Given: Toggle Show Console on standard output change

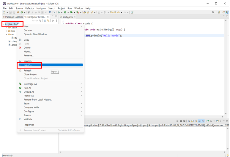Looking at the screenshot, I should [x=199, y=121].
